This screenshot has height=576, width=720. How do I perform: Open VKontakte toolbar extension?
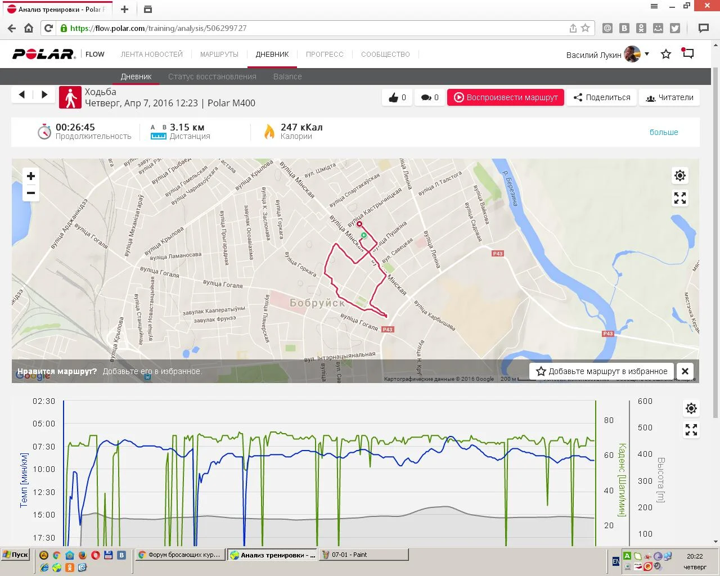coord(624,28)
